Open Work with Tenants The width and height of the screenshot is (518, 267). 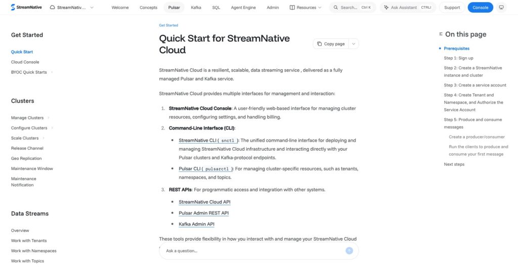click(29, 241)
